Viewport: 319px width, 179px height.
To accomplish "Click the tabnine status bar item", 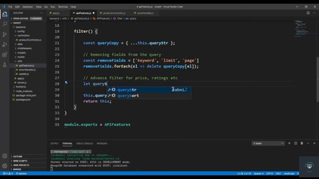I will [x=21, y=174].
